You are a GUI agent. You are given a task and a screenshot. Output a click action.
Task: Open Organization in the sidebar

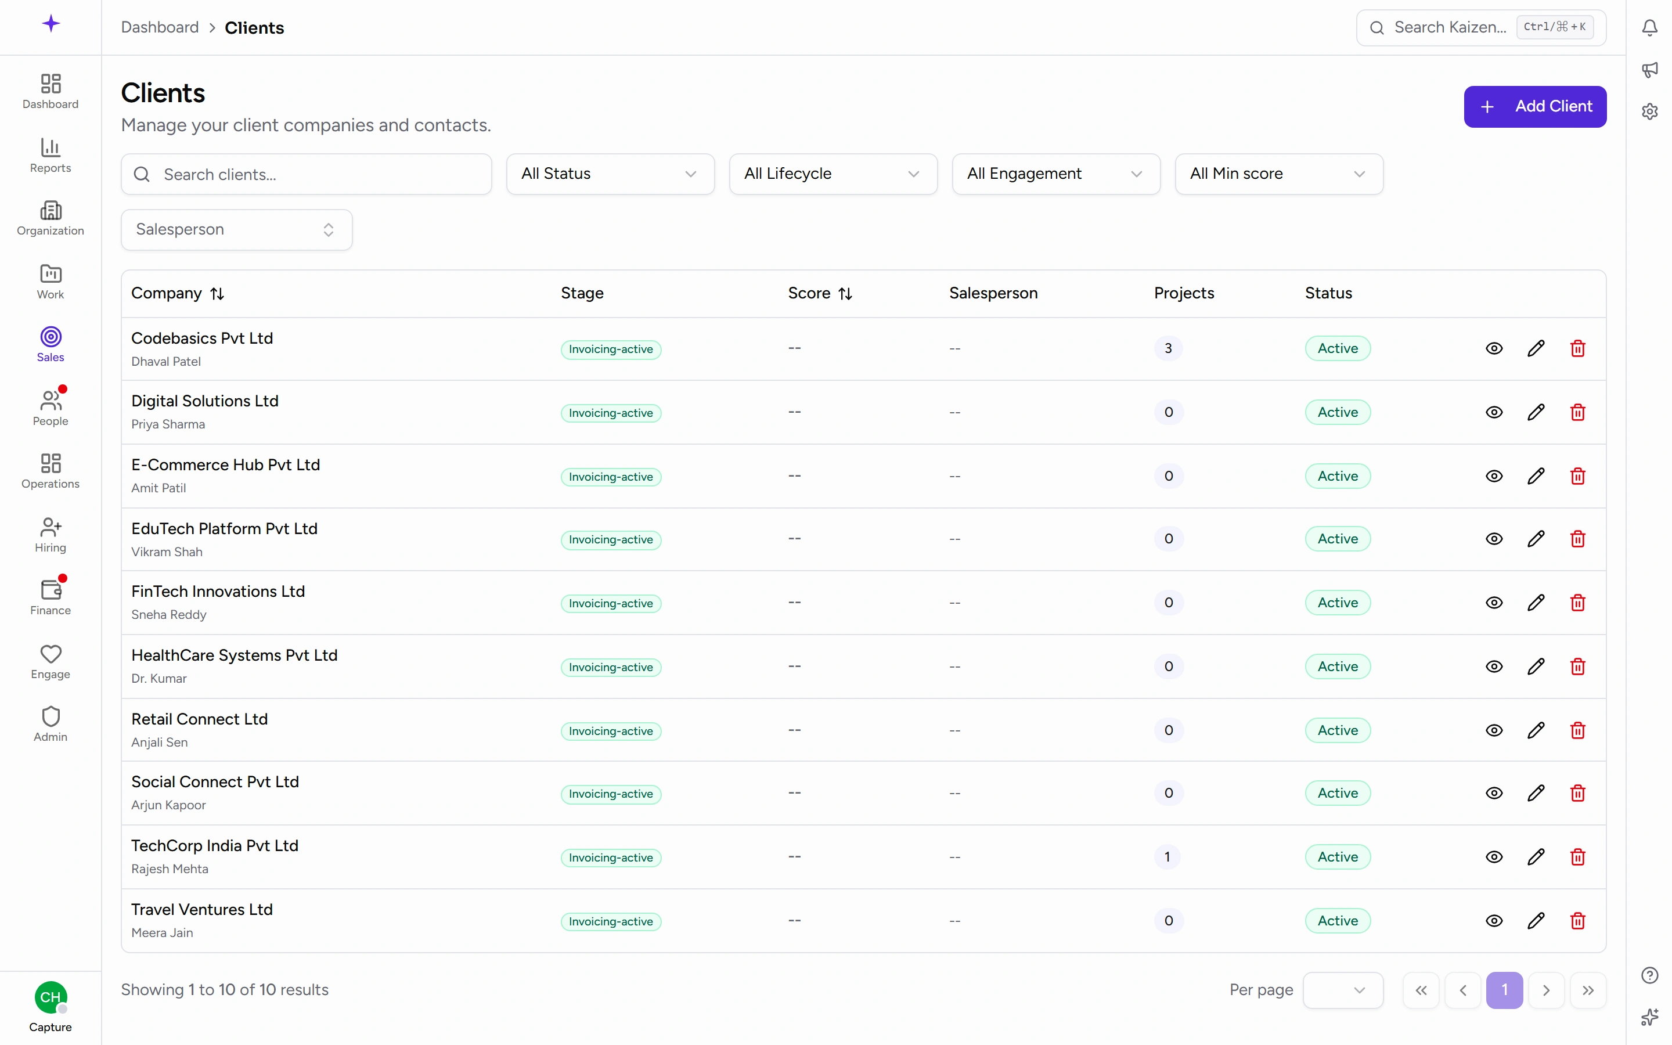(51, 218)
